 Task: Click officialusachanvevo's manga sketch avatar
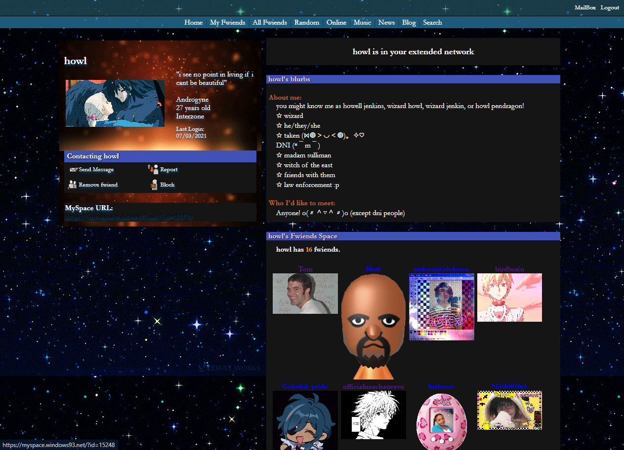374,415
